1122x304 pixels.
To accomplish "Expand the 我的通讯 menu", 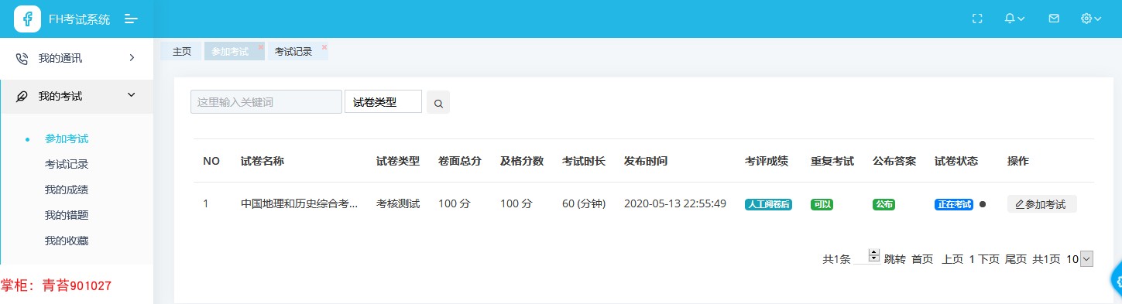I will (x=77, y=58).
